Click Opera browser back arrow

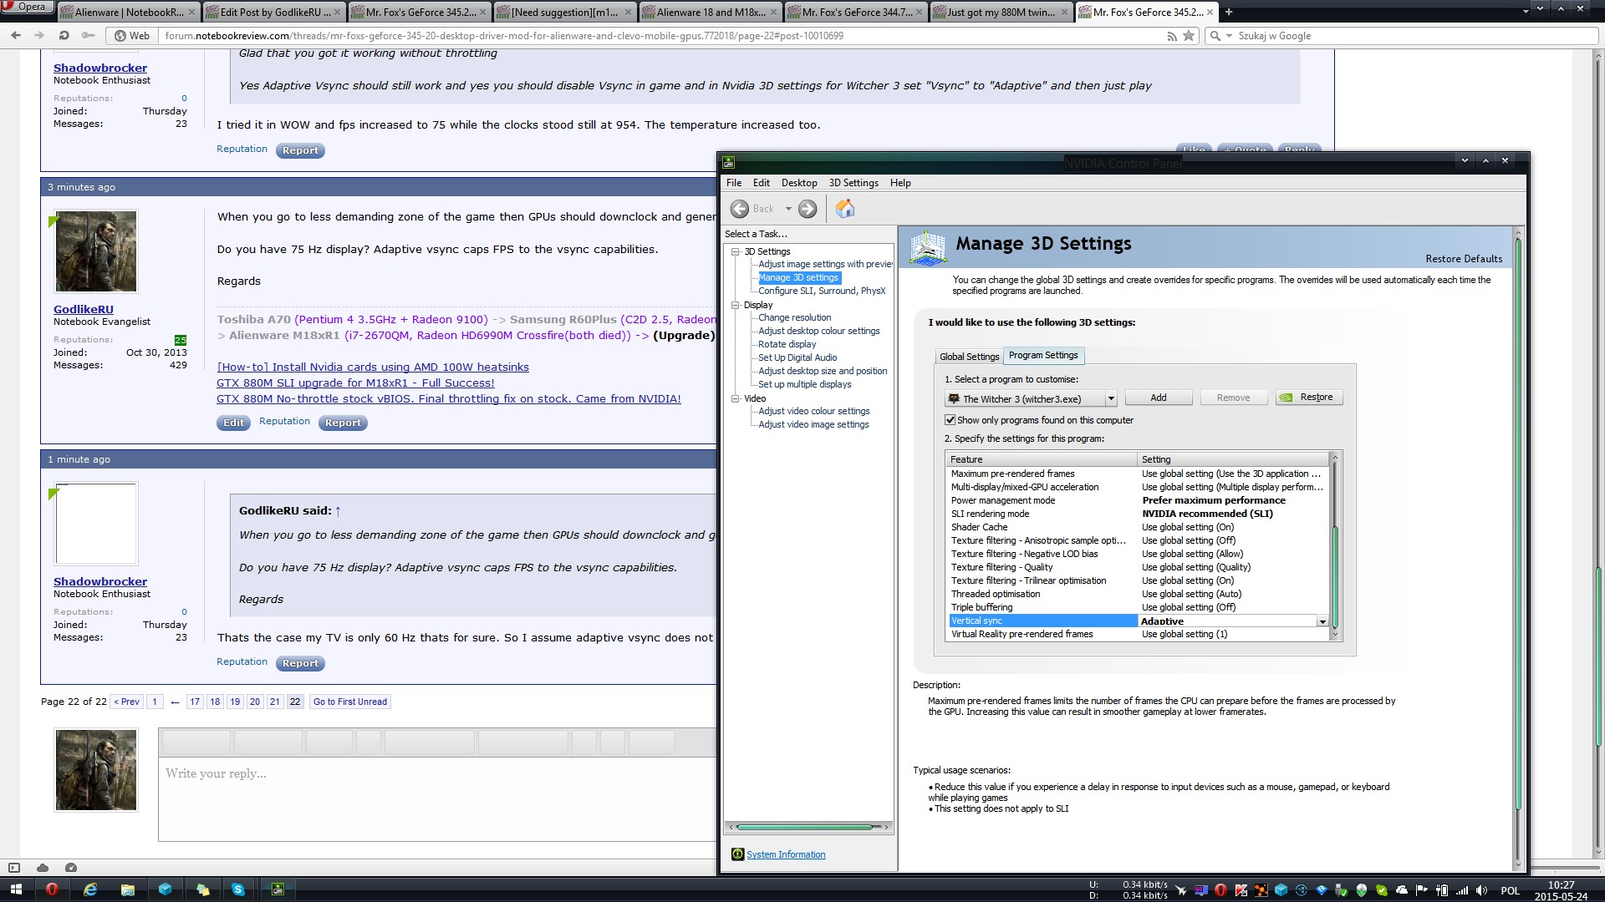[x=16, y=36]
